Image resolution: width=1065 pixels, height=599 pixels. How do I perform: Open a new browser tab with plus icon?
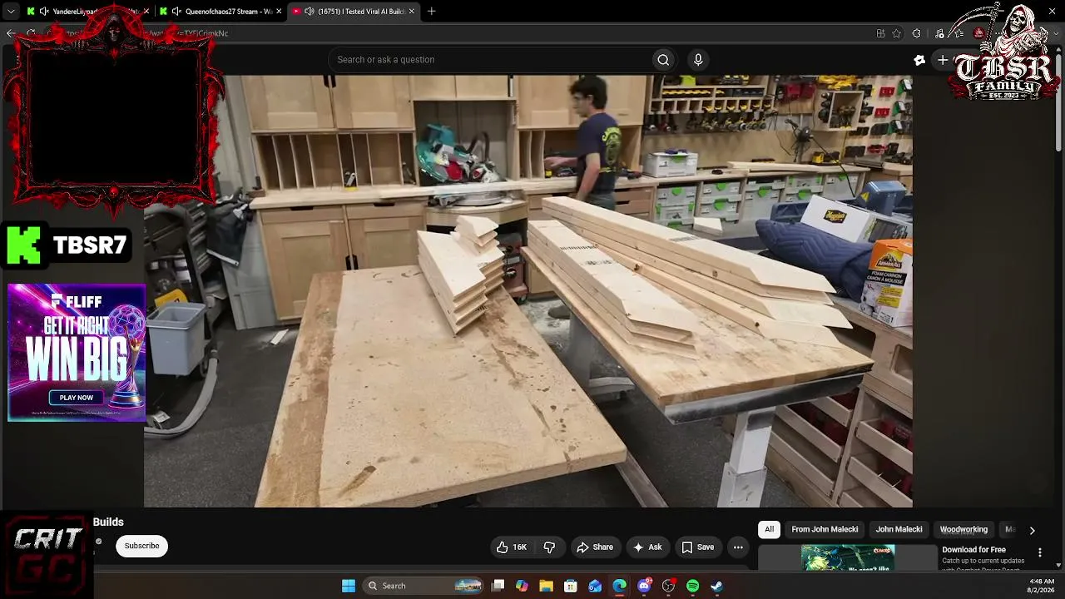[x=431, y=12]
